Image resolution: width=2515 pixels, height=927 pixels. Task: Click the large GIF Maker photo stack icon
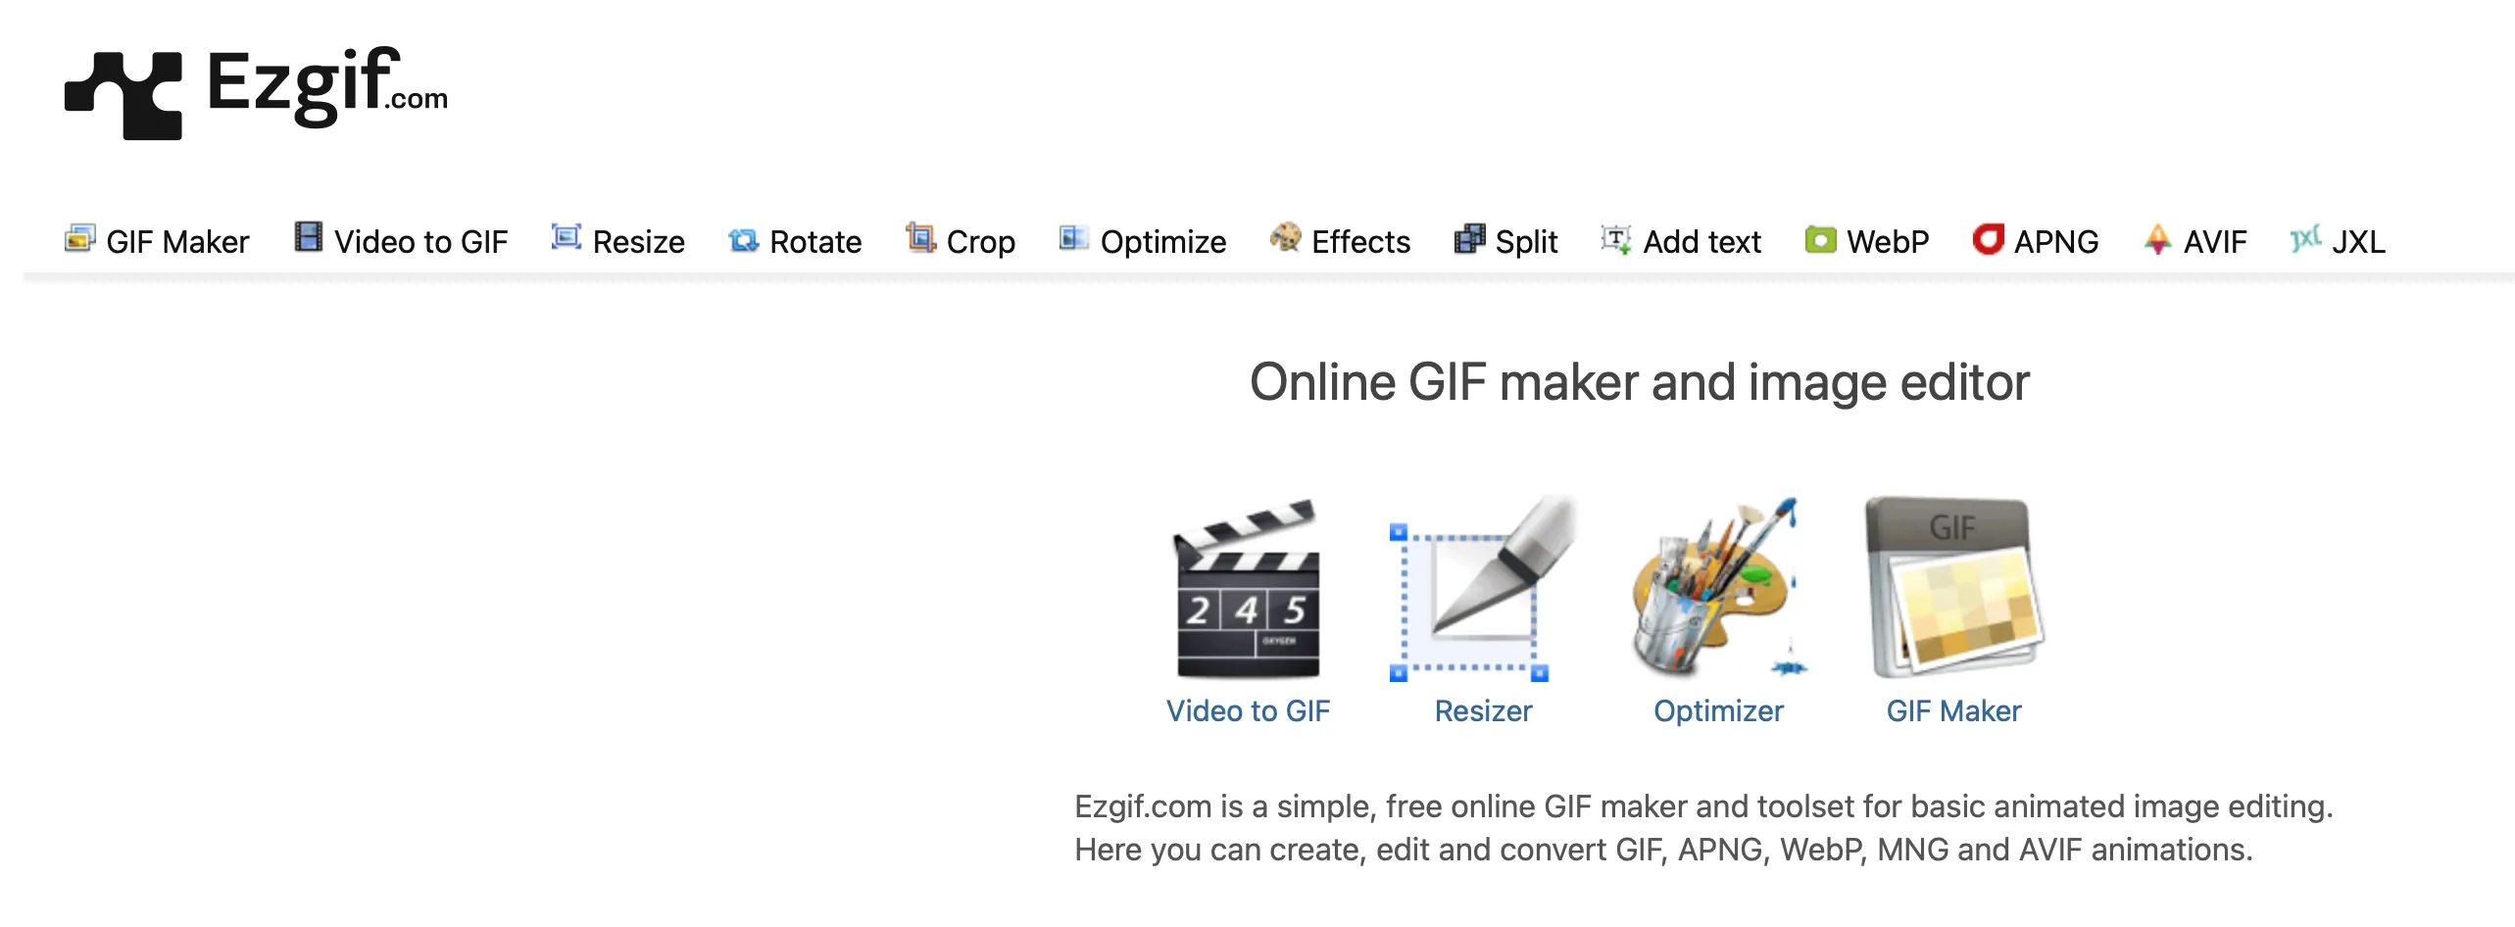(1953, 589)
